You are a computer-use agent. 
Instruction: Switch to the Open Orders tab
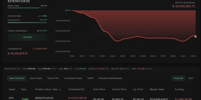pos(36,78)
